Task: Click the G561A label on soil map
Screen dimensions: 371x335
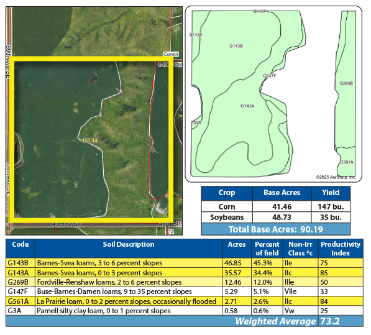Action: tap(347, 162)
